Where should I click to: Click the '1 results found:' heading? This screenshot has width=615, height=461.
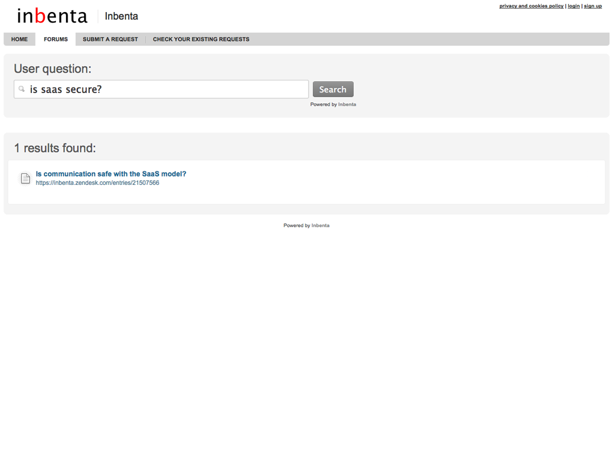click(55, 148)
